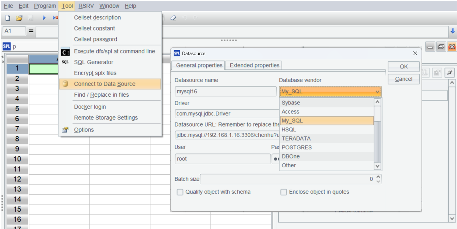Click the eraser clear icon in toolbar
457x229 pixels.
(174, 18)
